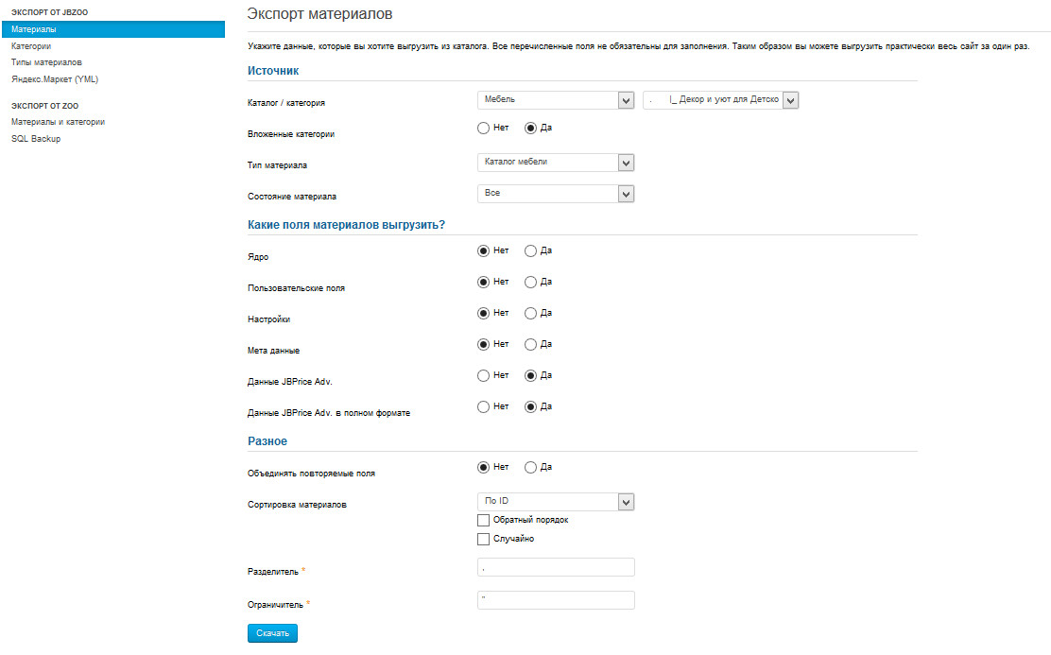This screenshot has width=1051, height=655.
Task: Expand the Состояние материала dropdown
Action: pyautogui.click(x=556, y=194)
